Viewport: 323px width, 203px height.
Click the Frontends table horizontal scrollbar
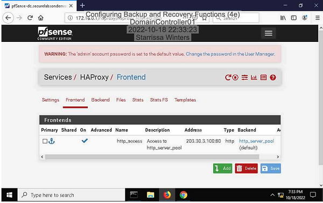coord(152,157)
